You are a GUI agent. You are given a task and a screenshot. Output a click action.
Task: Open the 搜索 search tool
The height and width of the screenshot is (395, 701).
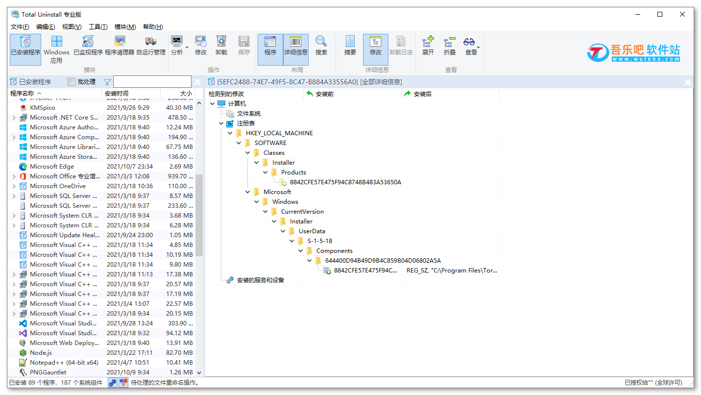pos(321,45)
